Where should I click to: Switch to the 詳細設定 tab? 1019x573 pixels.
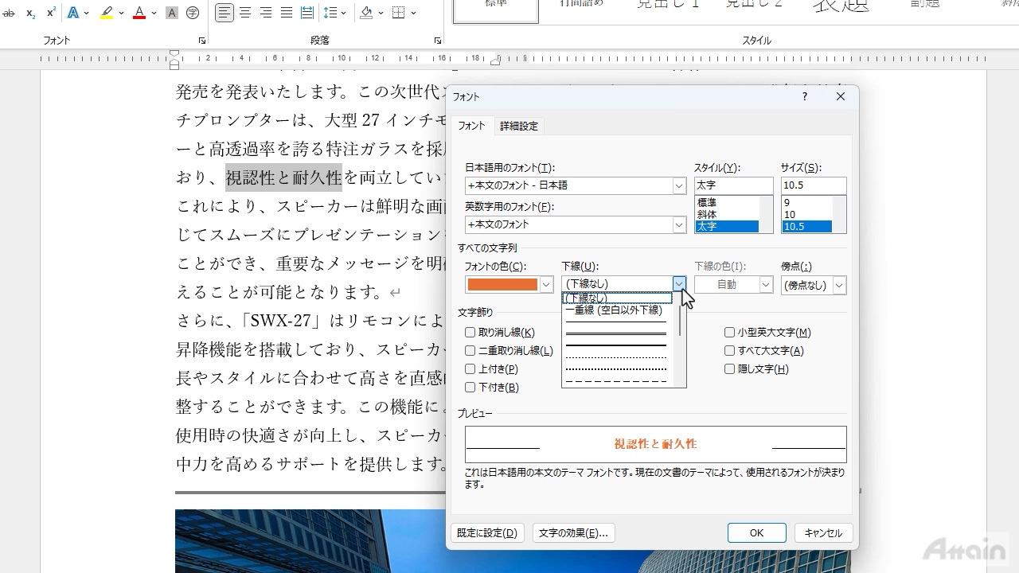coord(519,126)
